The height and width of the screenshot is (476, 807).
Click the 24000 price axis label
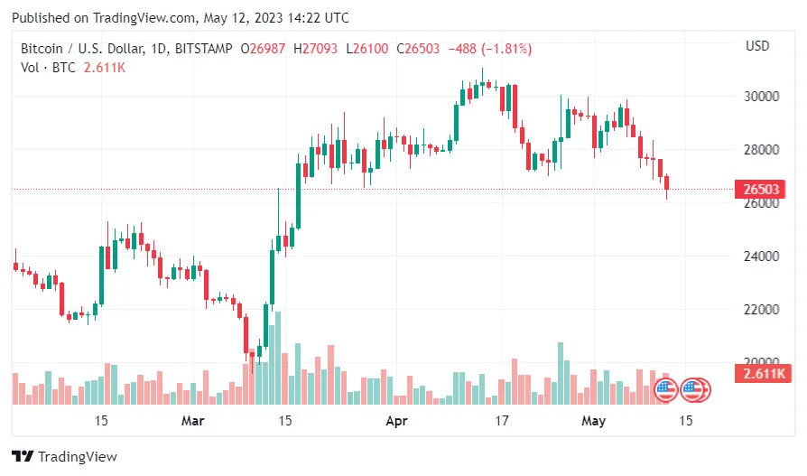(762, 257)
